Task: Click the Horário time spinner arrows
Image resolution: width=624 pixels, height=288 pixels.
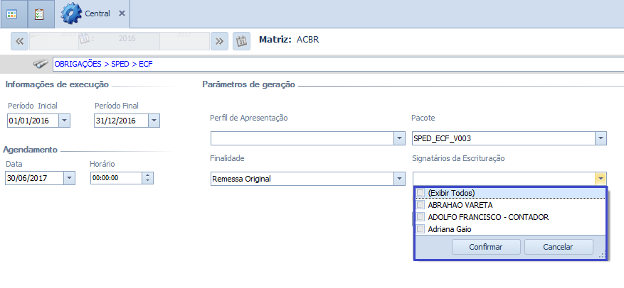Action: (x=147, y=178)
